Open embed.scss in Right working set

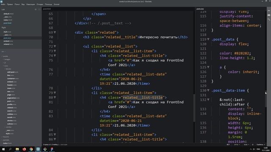tap(8, 41)
